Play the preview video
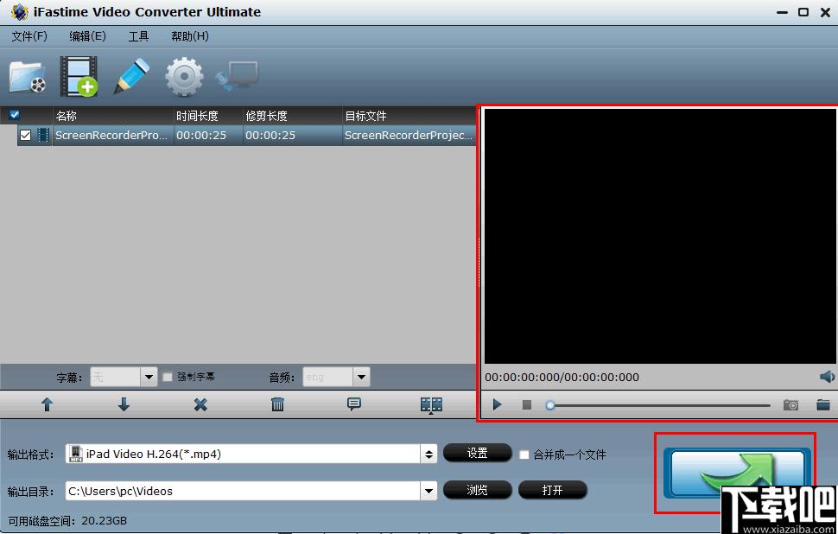 pos(497,404)
